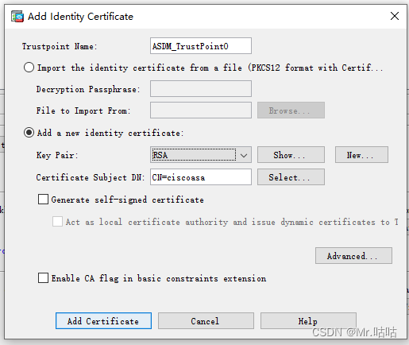Image resolution: width=409 pixels, height=345 pixels.
Task: Select Import the identity certificate from file radio
Action: click(29, 68)
